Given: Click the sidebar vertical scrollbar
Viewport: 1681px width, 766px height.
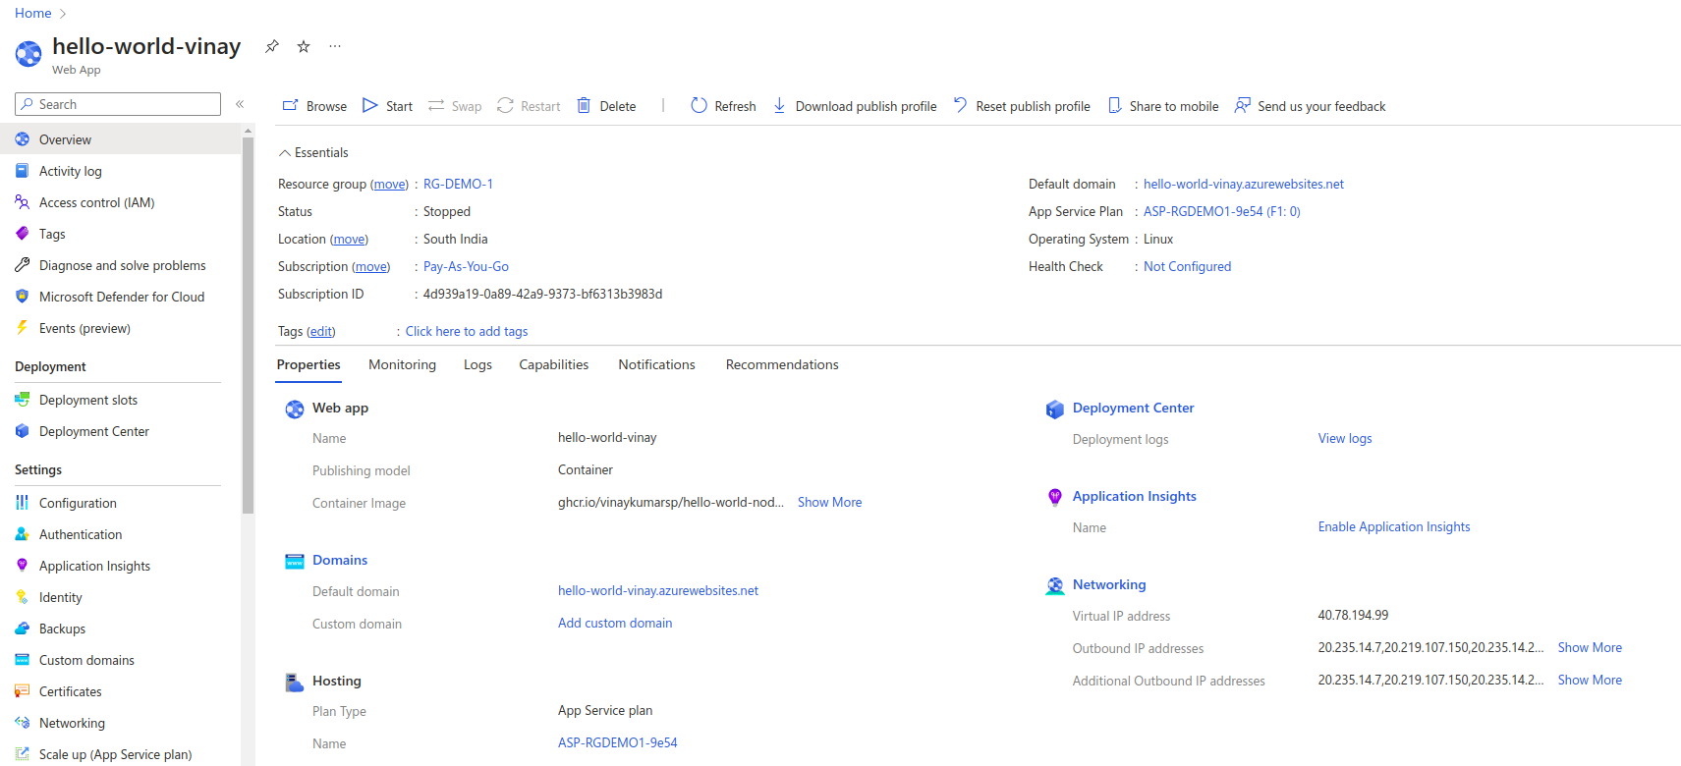Looking at the screenshot, I should tap(249, 324).
